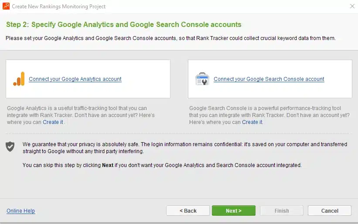Cancel the project creation wizard
This screenshot has width=358, height=224.
[x=330, y=211]
